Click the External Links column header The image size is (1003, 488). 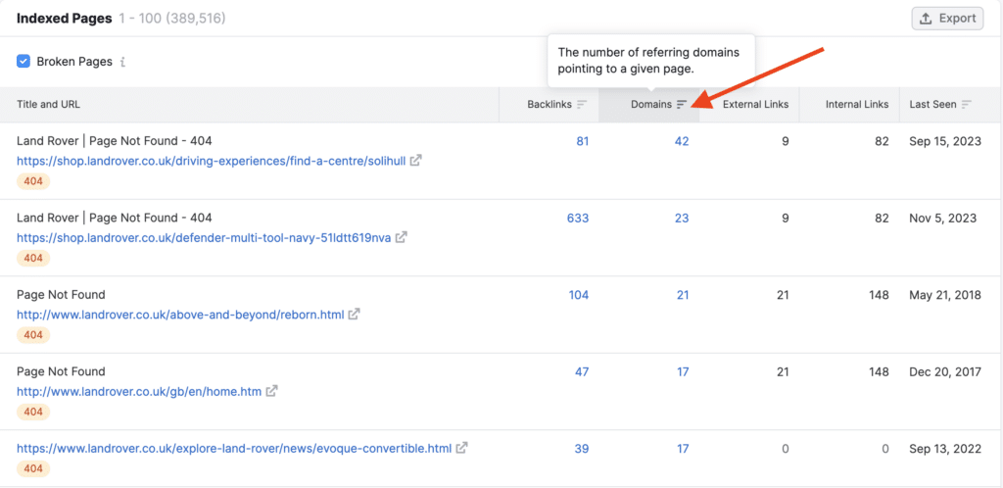pyautogui.click(x=755, y=104)
